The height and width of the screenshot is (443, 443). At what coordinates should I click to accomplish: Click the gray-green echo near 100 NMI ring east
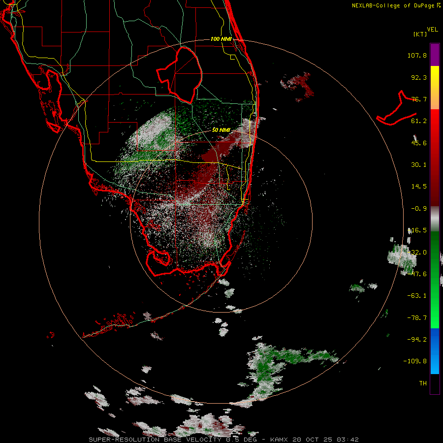(402, 258)
